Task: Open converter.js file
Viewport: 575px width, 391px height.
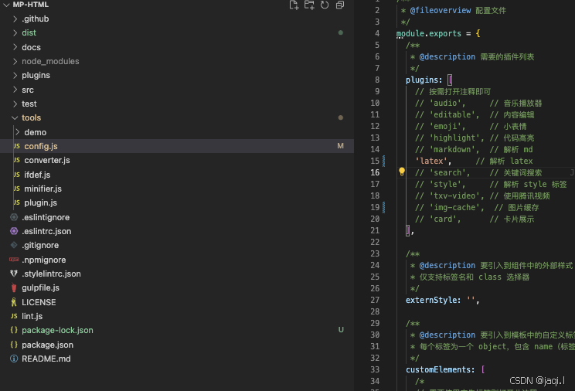Action: pyautogui.click(x=47, y=160)
